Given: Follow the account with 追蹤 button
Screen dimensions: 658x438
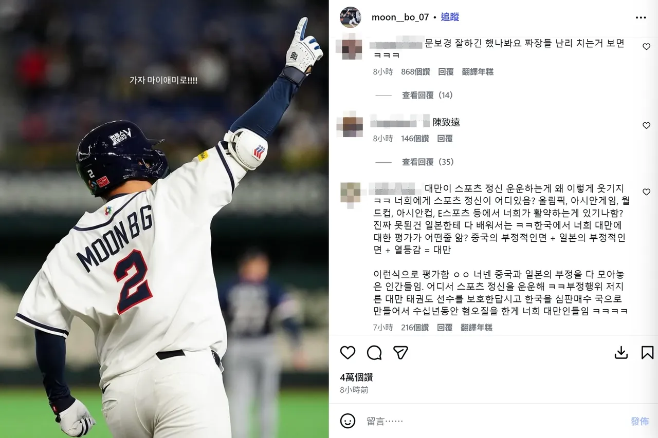Looking at the screenshot, I should click(x=450, y=17).
